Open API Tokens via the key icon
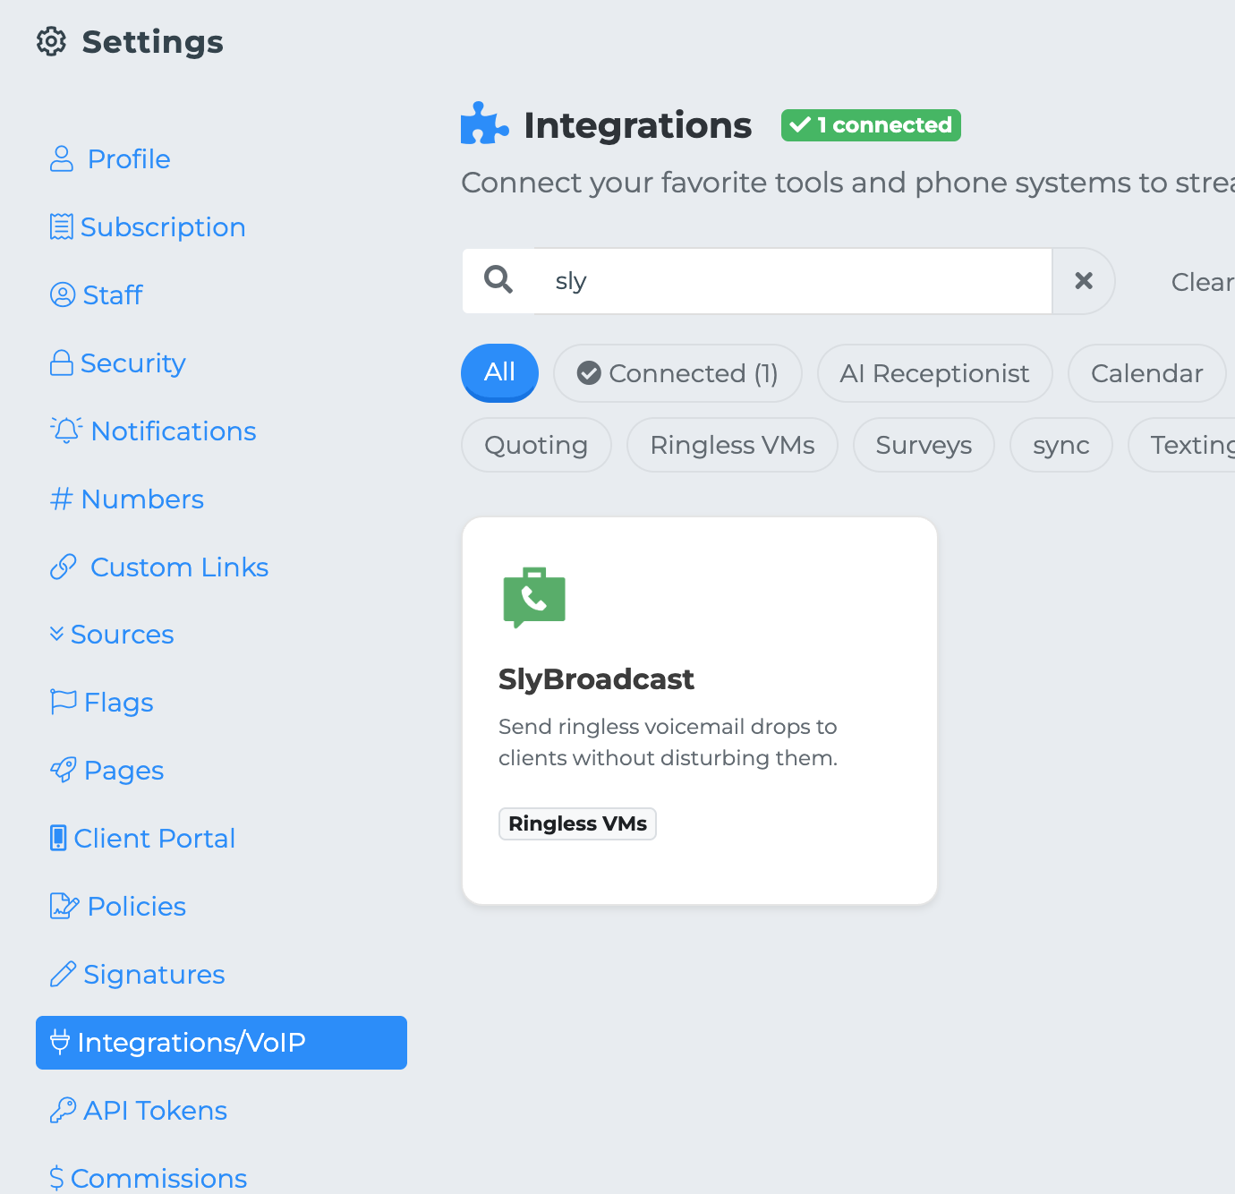 tap(63, 1110)
